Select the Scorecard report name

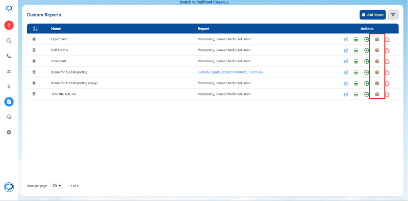tap(59, 61)
